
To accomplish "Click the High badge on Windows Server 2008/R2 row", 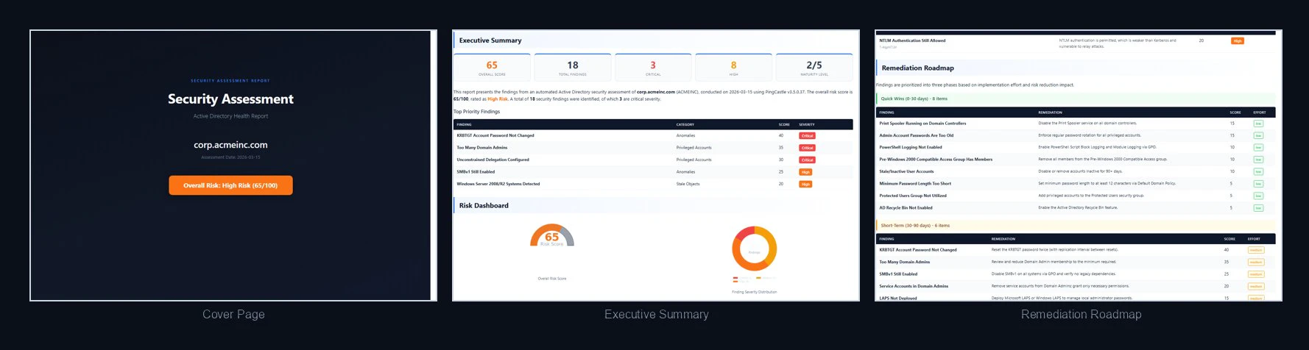I will 805,184.
